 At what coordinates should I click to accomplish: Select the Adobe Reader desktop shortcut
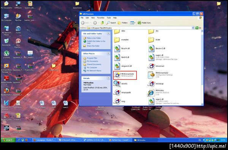point(6,81)
